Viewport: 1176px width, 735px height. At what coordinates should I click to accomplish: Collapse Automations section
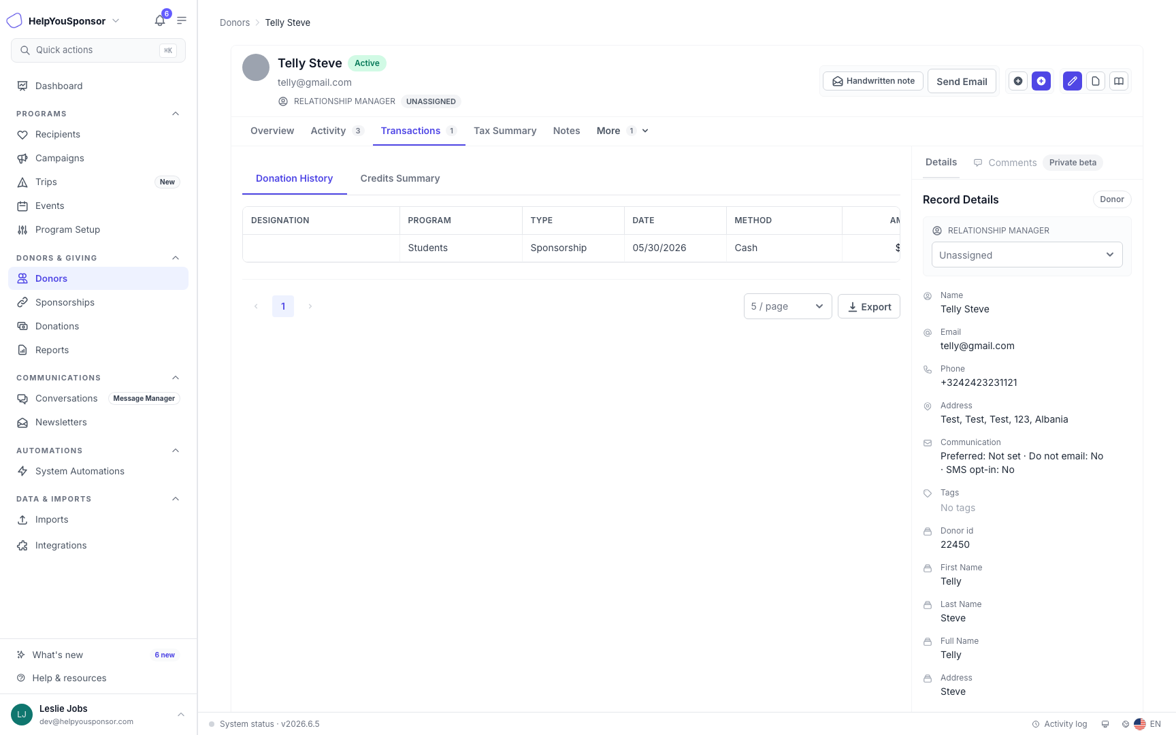176,451
